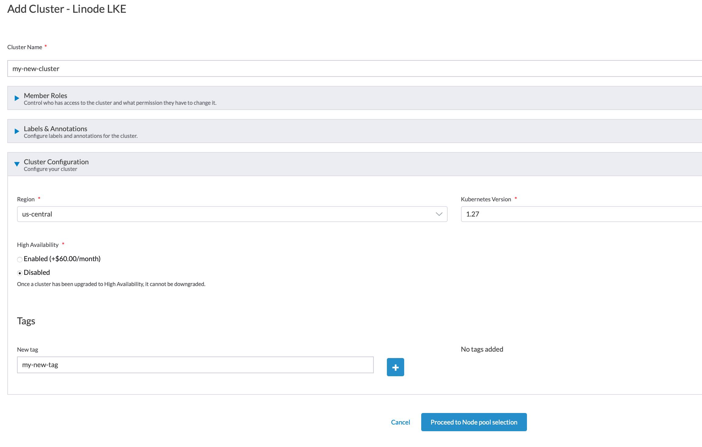Viewport: 702px width, 447px height.
Task: Click the No tags added label
Action: click(481, 349)
